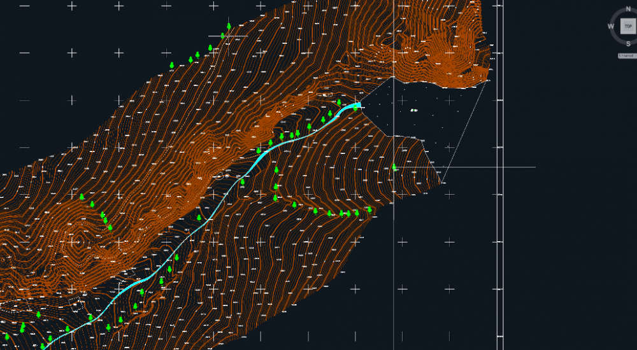Click the W compass letter on the ViewCube
Image resolution: width=637 pixels, height=350 pixels.
[611, 26]
